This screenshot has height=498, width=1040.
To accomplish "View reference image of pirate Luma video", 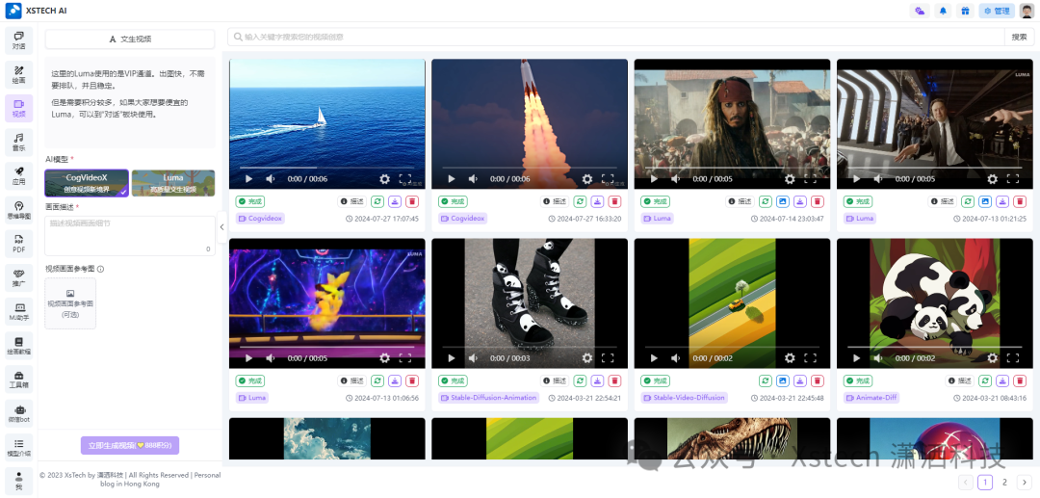I will (783, 201).
